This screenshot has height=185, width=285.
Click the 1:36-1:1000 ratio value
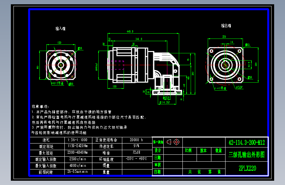pyautogui.click(x=78, y=140)
